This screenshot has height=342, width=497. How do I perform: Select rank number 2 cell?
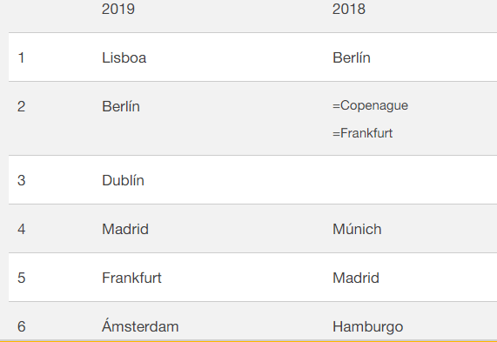[x=21, y=106]
